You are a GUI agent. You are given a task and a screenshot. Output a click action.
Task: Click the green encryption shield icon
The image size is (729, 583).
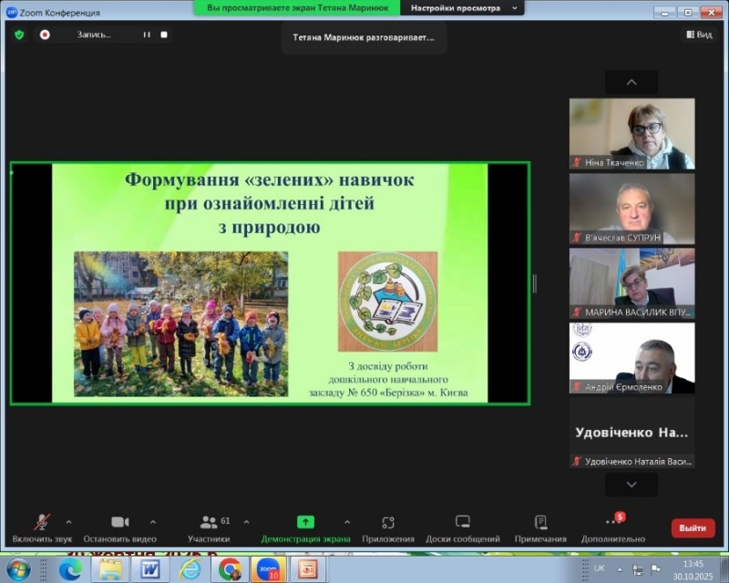coord(19,34)
